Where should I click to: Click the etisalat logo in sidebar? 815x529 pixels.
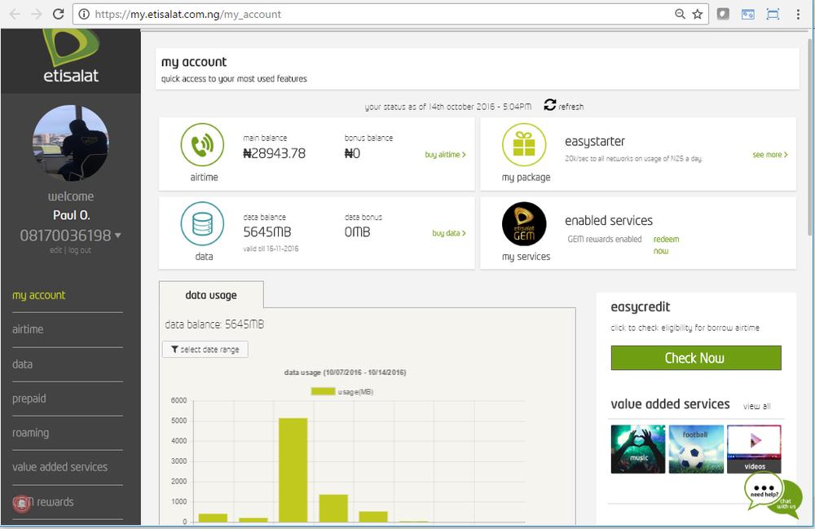[71, 56]
